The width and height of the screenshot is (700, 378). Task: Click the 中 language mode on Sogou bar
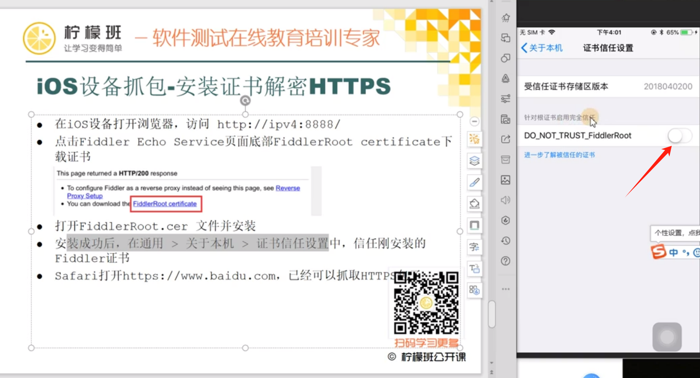pyautogui.click(x=673, y=253)
